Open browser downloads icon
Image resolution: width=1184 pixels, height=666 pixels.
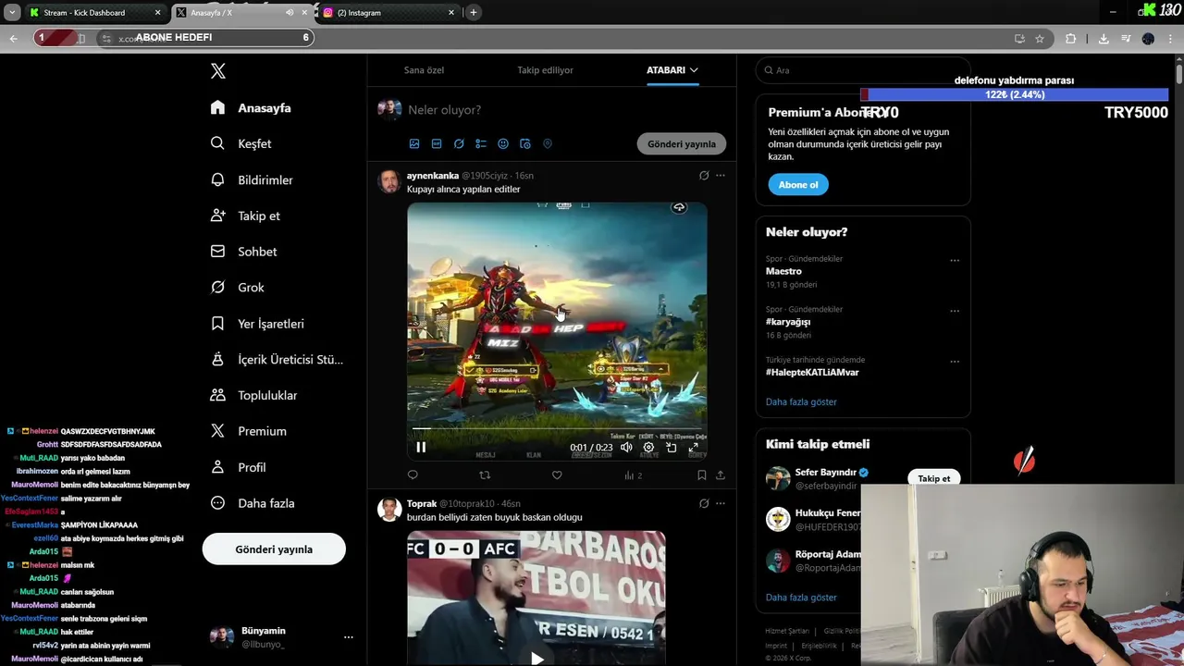[x=1104, y=39]
